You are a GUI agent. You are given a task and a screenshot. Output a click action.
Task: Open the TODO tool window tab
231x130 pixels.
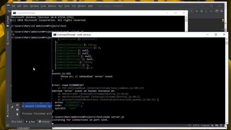click(17, 122)
